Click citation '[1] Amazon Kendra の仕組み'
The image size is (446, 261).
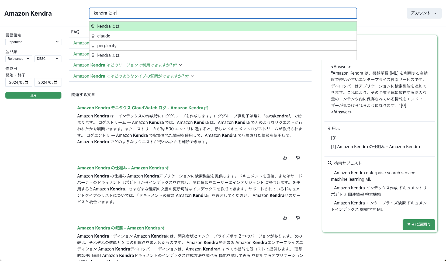coord(375,147)
